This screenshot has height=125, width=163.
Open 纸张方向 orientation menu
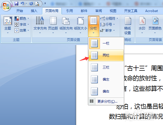pyautogui.click(x=66, y=25)
